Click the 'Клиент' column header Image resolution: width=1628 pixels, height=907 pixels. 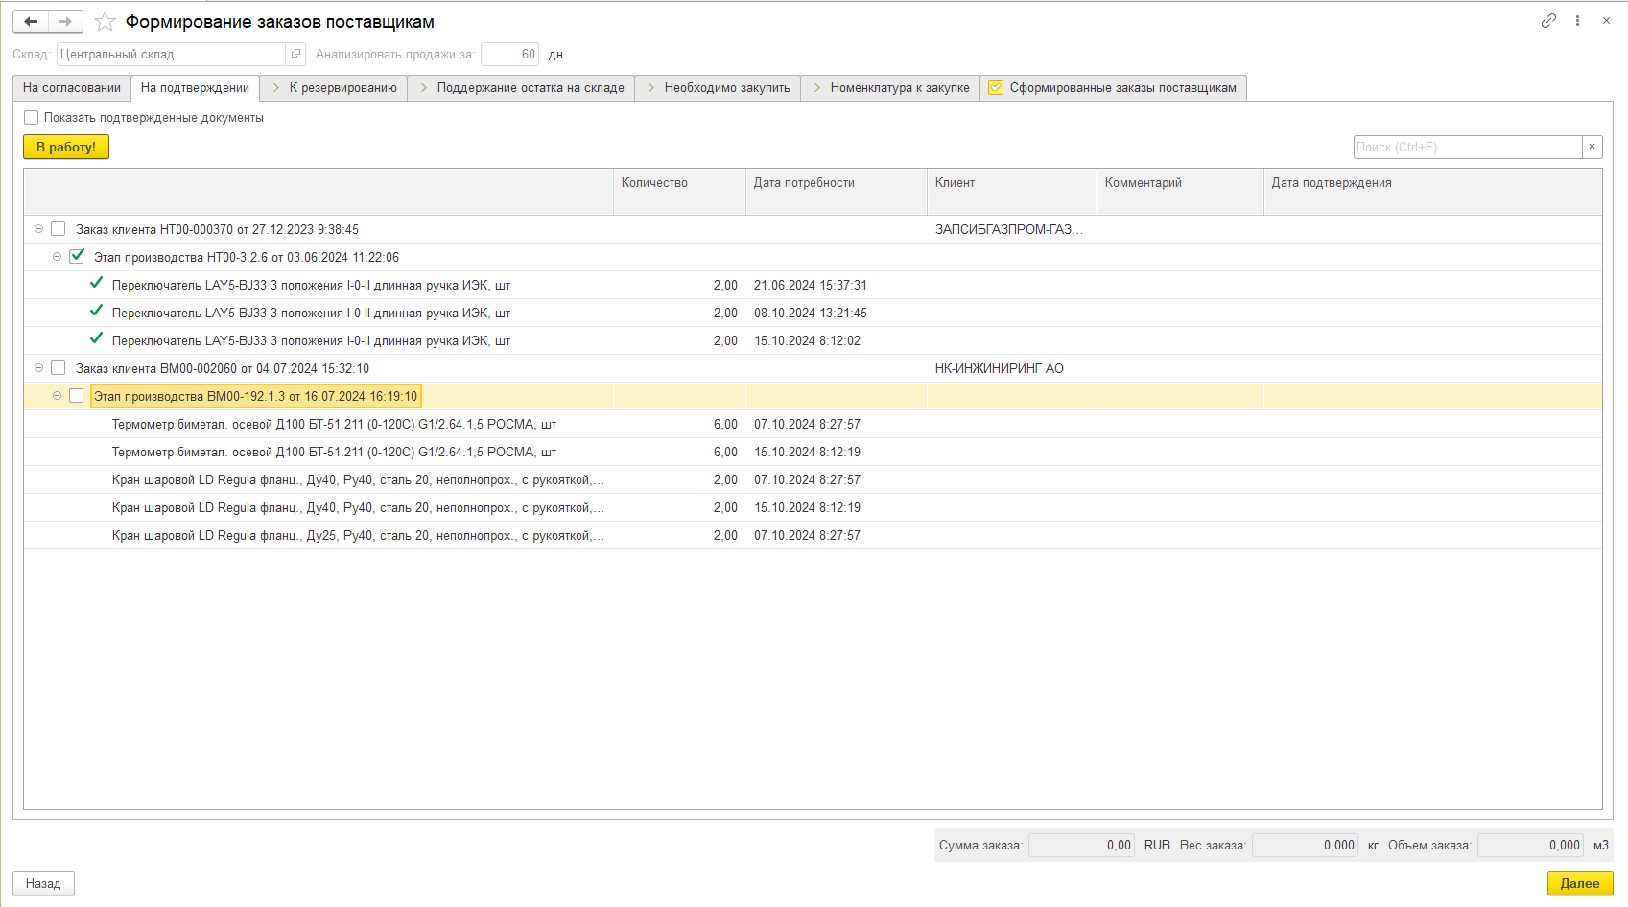click(x=1011, y=191)
